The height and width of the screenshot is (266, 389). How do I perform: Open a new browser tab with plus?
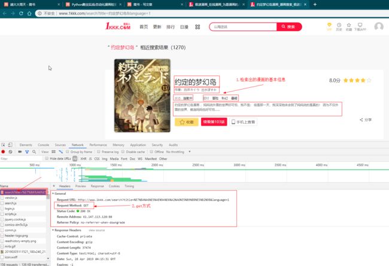pos(315,4)
